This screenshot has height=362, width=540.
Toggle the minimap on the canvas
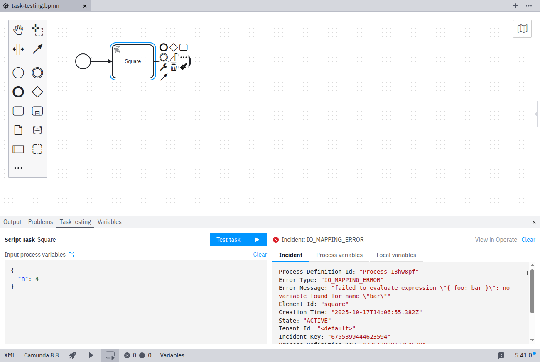coord(522,29)
